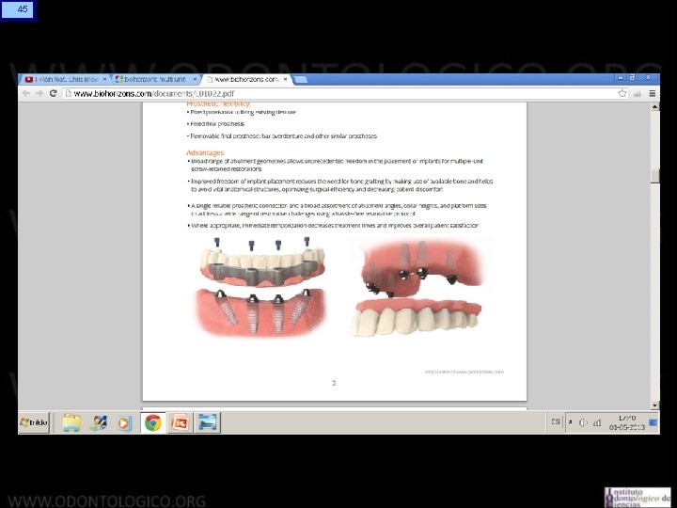Click the "Fixed final prosthesis" bullet text
677x508 pixels.
point(217,124)
